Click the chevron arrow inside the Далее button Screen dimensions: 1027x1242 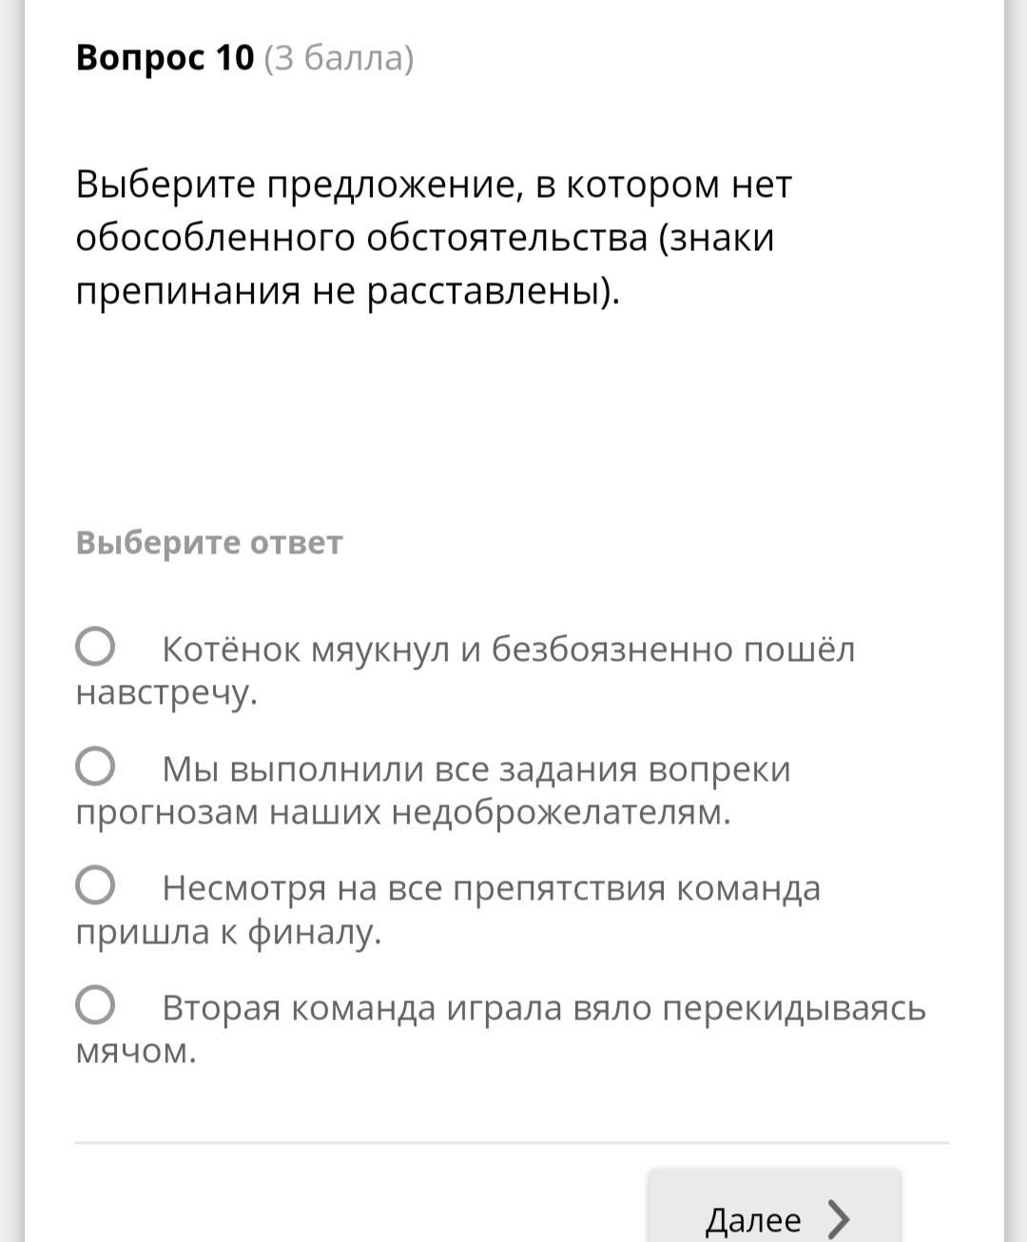pos(838,1218)
